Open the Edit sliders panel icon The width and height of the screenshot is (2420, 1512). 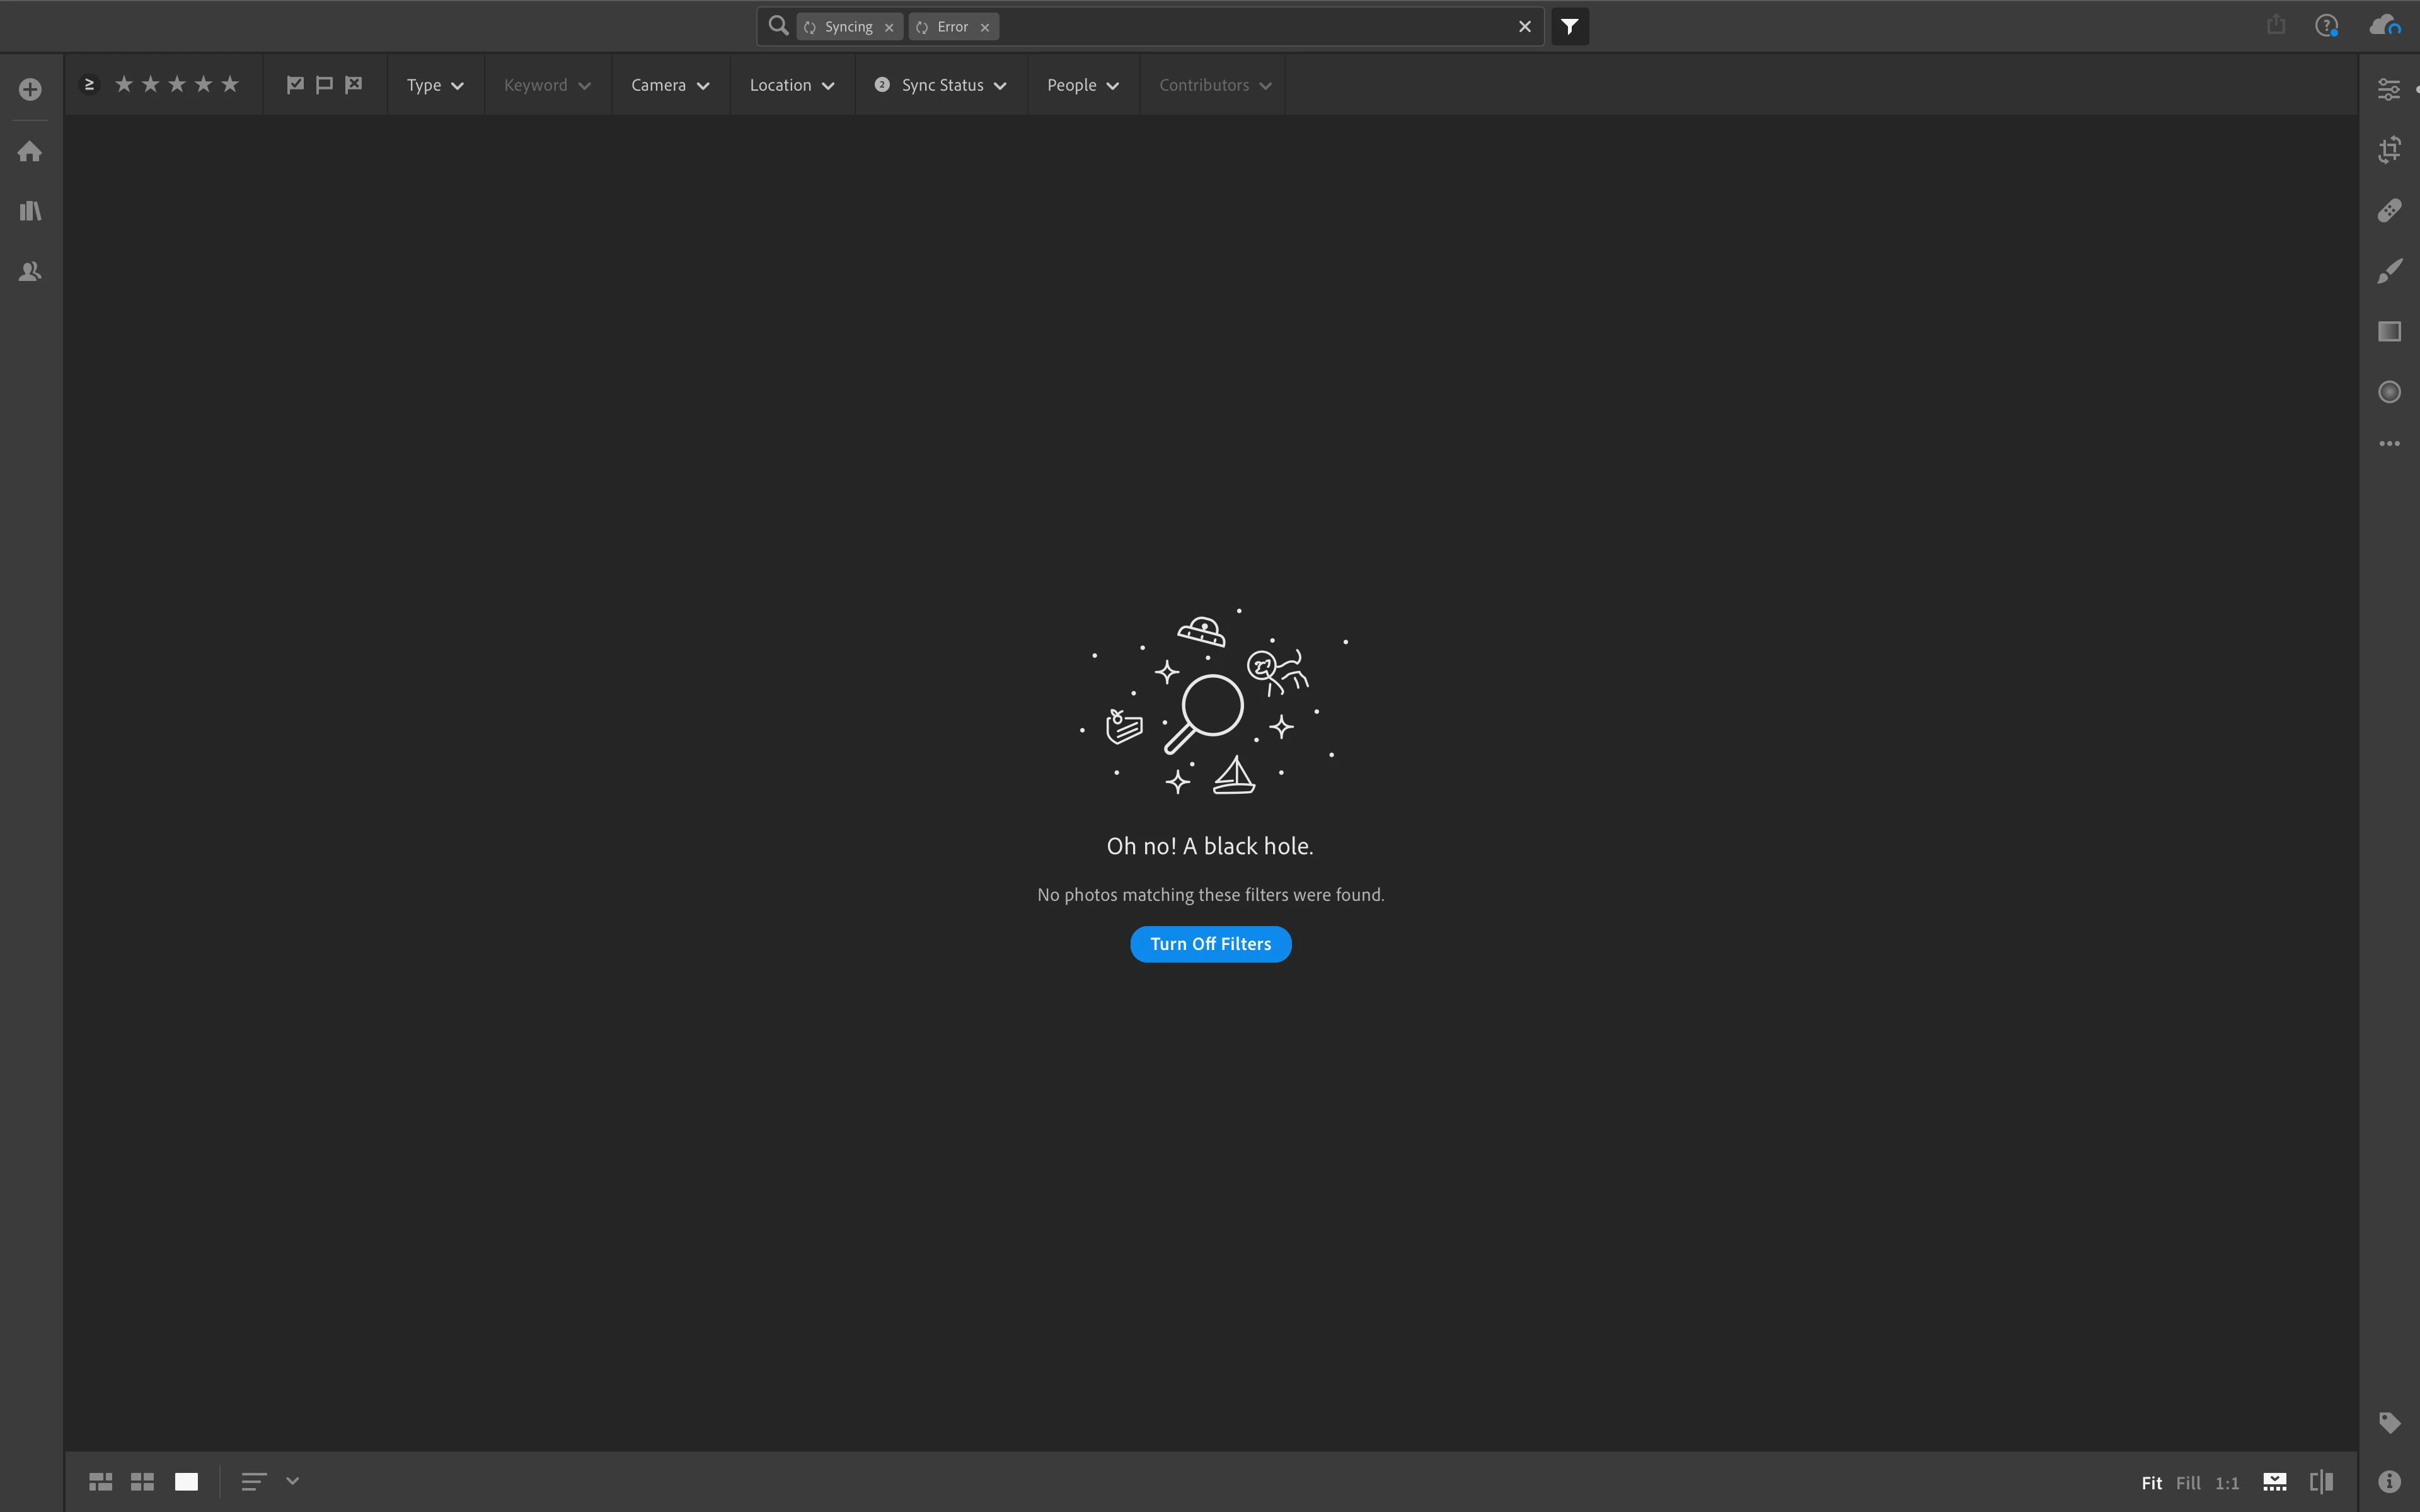tap(2389, 90)
